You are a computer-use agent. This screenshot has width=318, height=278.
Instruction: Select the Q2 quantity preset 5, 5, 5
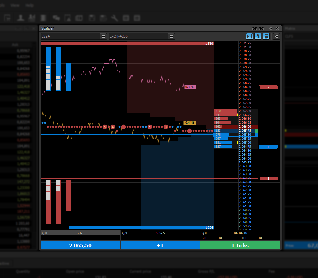160,233
